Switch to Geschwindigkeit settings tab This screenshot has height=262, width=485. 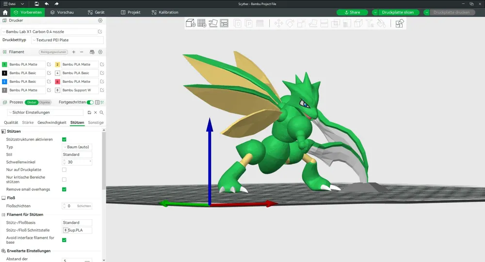[x=52, y=123]
